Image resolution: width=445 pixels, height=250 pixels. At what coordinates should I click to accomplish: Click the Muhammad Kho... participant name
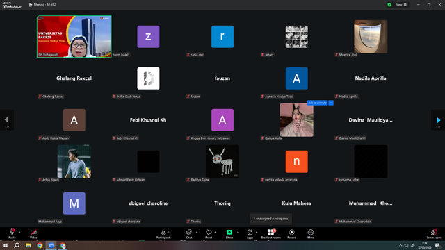point(371,203)
